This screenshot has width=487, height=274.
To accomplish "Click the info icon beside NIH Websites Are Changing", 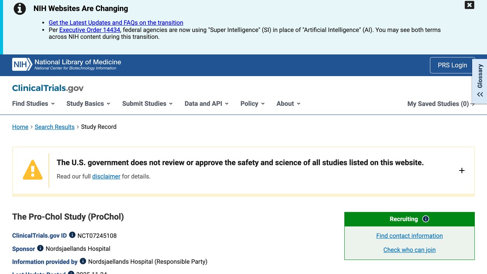I will (19, 9).
